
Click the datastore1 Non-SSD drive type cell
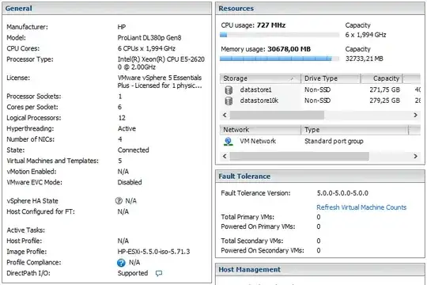tap(317, 89)
